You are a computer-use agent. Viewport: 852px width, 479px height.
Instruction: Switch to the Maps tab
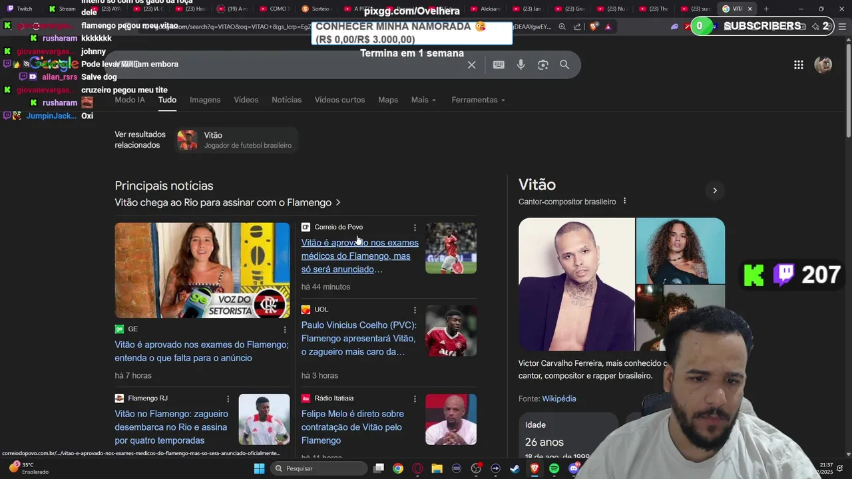pos(388,100)
